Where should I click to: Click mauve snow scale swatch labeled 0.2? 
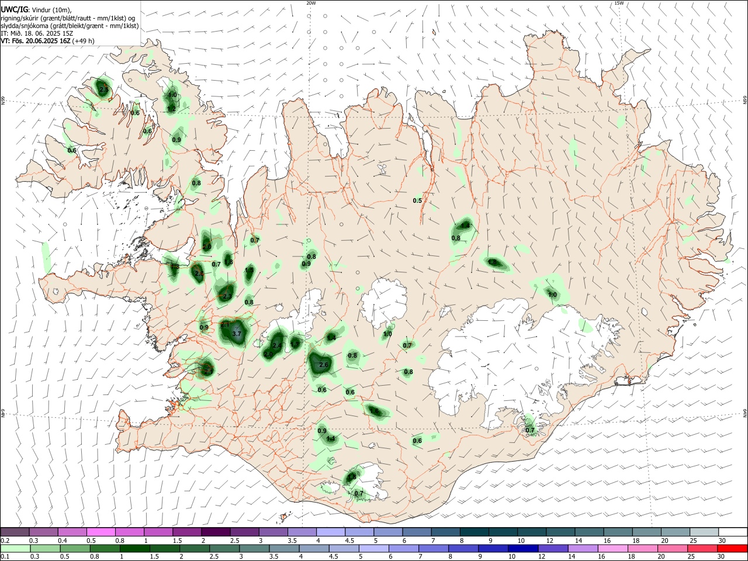tap(15, 532)
